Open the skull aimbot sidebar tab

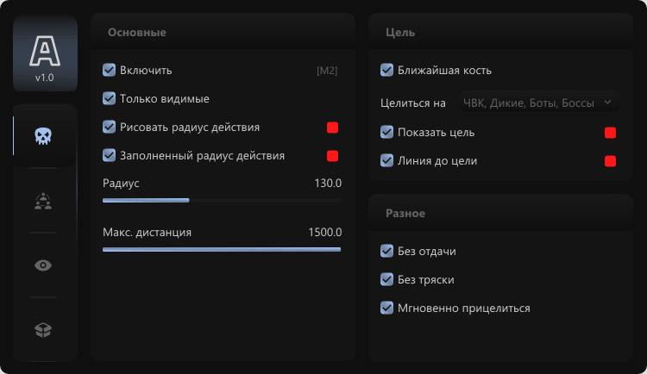point(43,136)
